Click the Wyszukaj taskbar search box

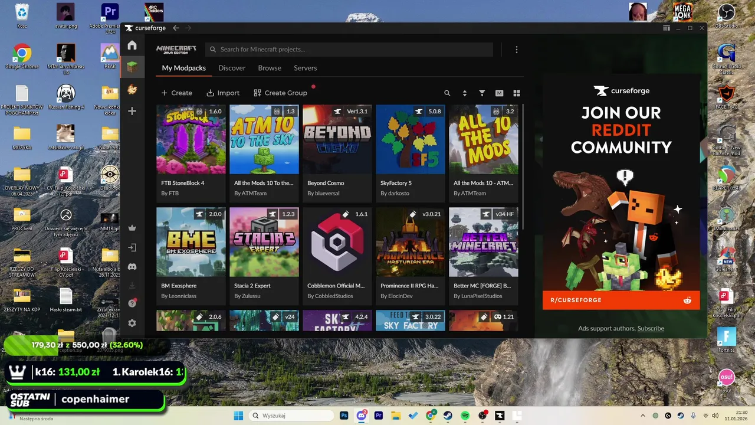click(x=292, y=416)
